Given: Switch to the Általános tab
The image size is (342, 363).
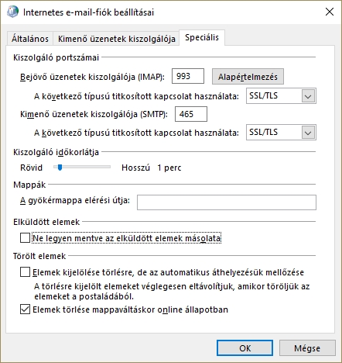Looking at the screenshot, I should click(x=30, y=39).
